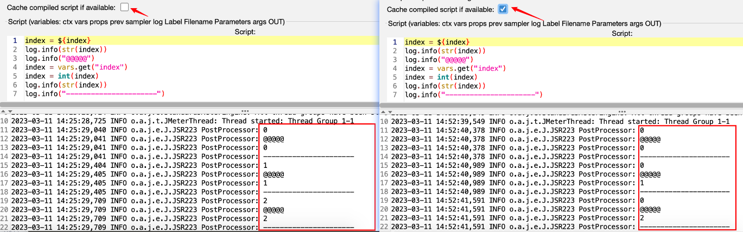Select right log line 21 showing value 2

(x=517, y=218)
